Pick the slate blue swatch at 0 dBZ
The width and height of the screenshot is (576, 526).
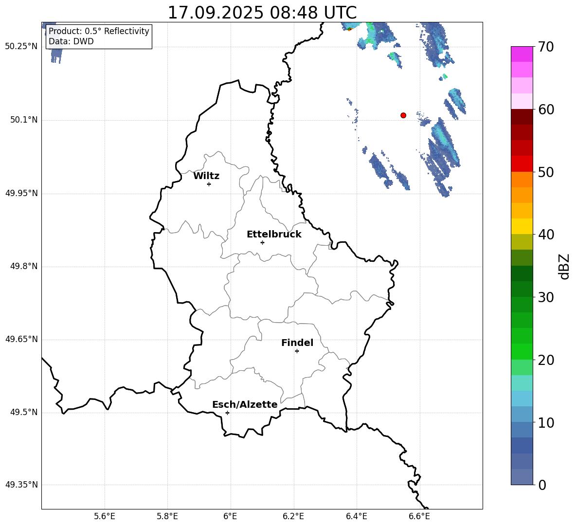[522, 477]
